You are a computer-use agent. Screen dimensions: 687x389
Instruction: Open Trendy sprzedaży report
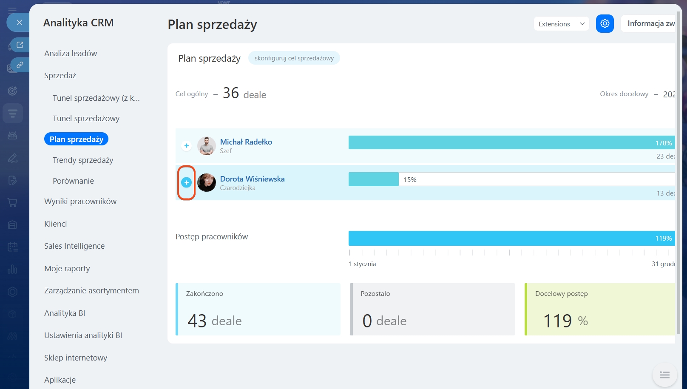[x=83, y=160]
